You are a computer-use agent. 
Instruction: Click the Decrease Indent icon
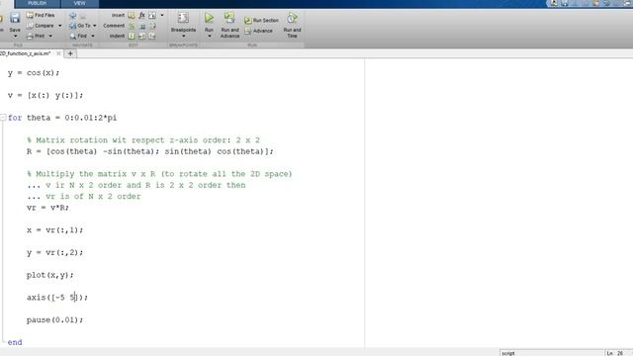[x=151, y=36]
